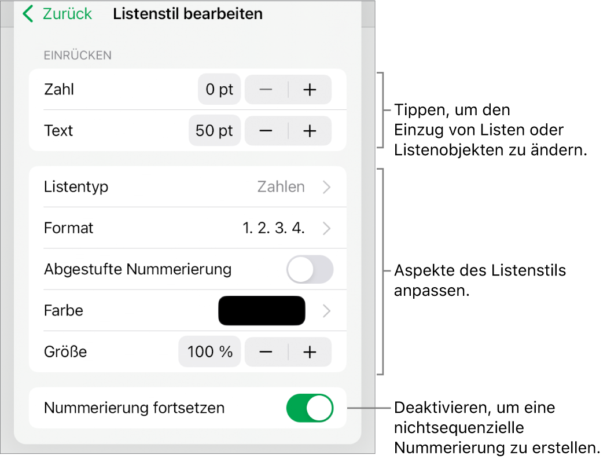Tap the 100 % Größe value field
The height and width of the screenshot is (462, 607).
click(x=210, y=352)
